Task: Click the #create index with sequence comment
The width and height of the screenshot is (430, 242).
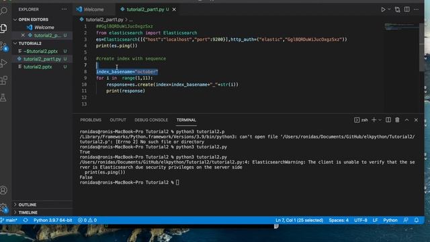Action: point(131,58)
